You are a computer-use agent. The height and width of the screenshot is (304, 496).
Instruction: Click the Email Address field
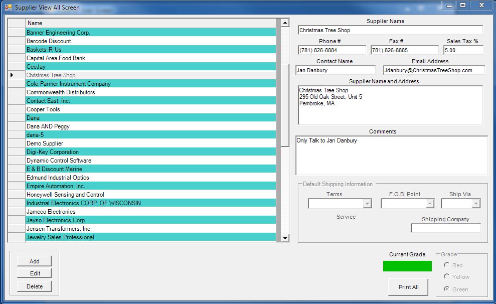click(x=434, y=70)
